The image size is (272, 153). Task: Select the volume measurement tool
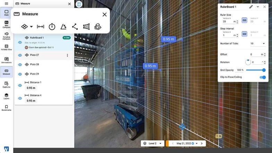pos(98,27)
